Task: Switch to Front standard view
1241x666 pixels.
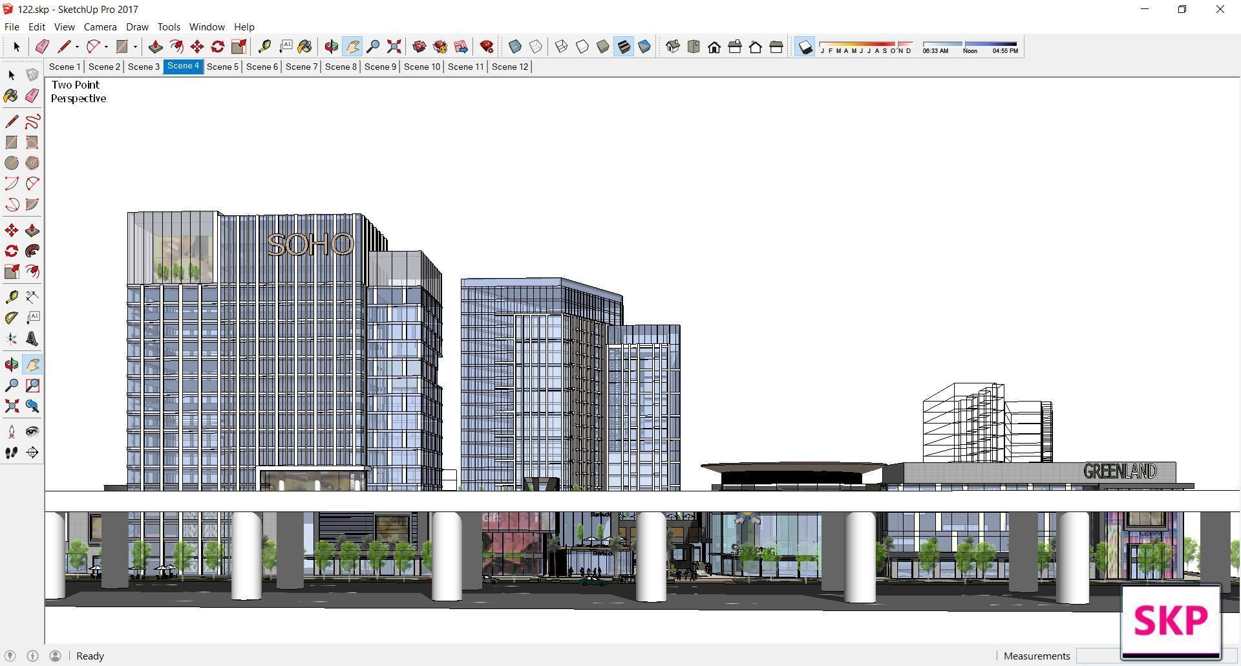Action: (x=714, y=47)
